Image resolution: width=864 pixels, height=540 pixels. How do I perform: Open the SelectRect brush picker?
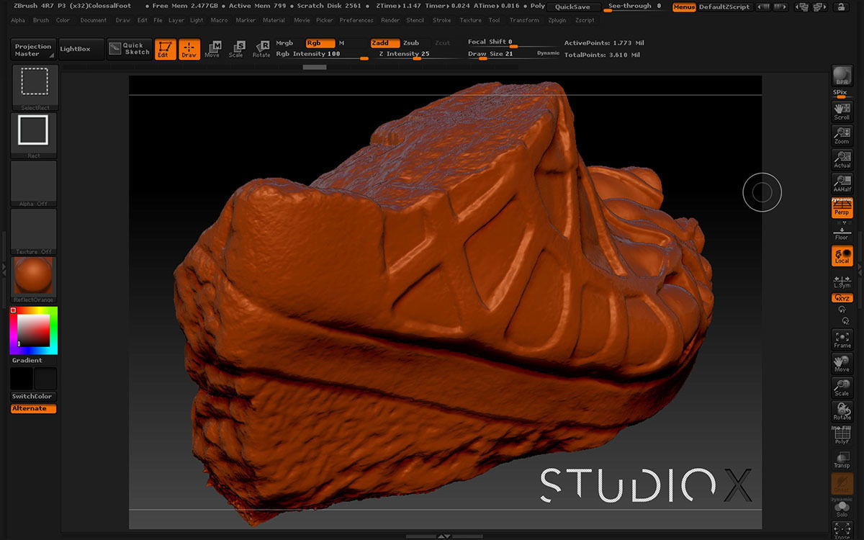point(34,86)
